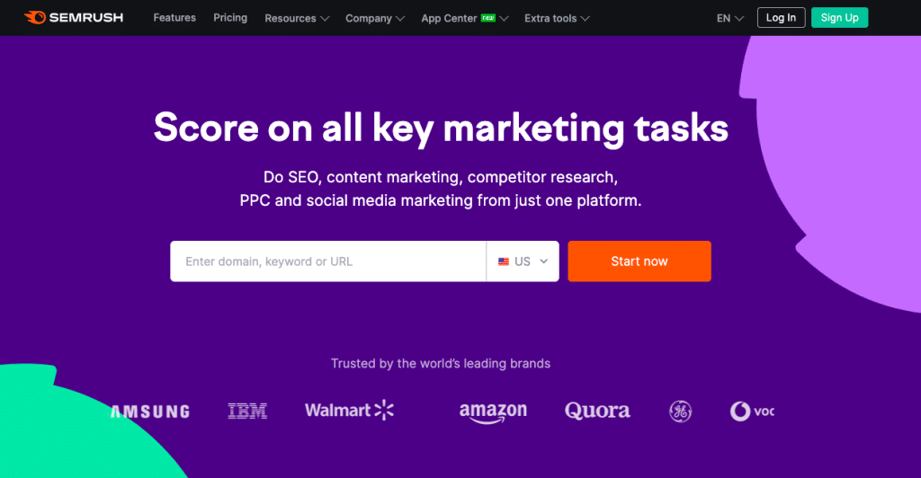The height and width of the screenshot is (478, 921).
Task: Click the Vodafone logo icon
Action: tap(740, 412)
